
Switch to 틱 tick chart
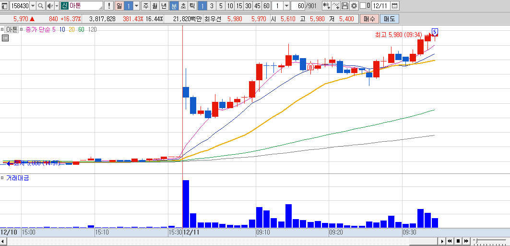click(x=192, y=6)
